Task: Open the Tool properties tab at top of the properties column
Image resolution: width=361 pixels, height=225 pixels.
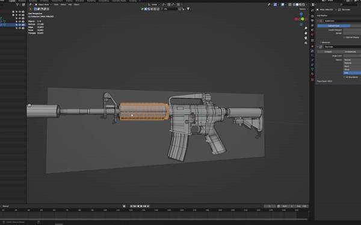Action: 312,10
